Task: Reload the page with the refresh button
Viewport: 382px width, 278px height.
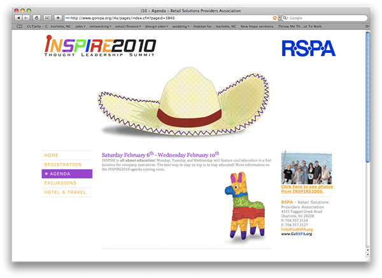Action: coord(36,18)
